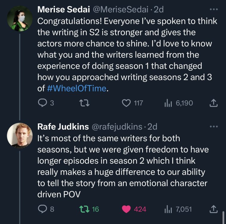View analytics for Rafe Judkins' tweet
Image resolution: width=226 pixels, height=224 pixels.
coord(168,209)
